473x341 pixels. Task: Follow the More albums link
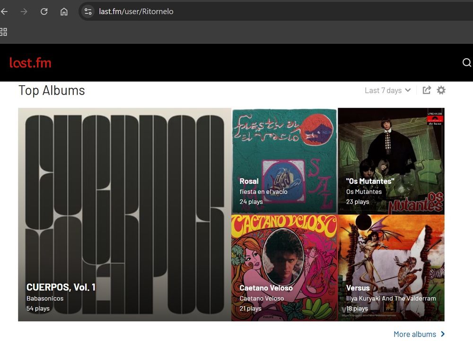point(419,334)
